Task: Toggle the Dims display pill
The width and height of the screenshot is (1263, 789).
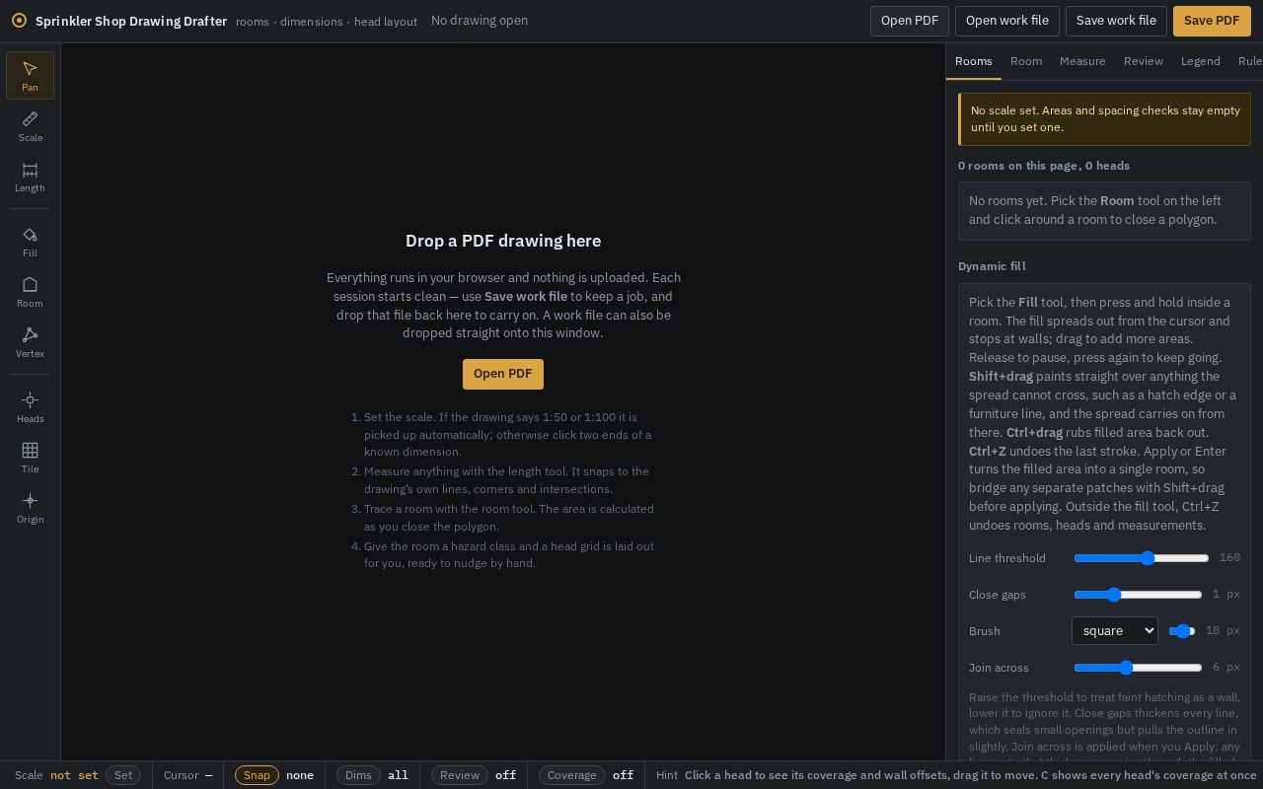Action: [358, 775]
